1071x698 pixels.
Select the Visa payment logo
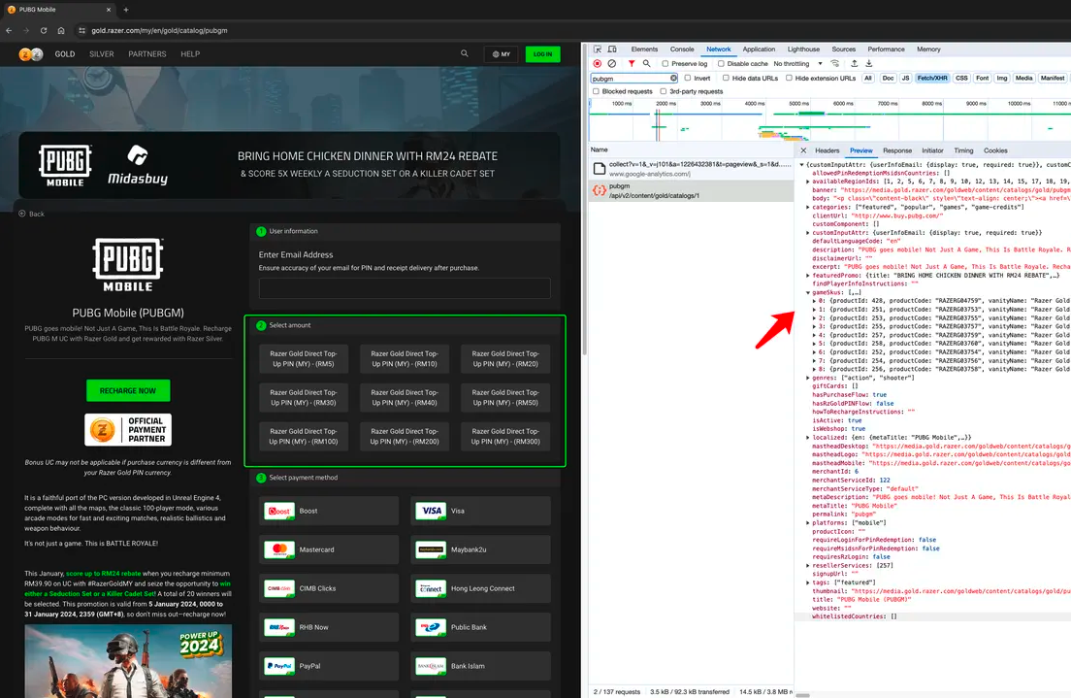click(x=431, y=511)
